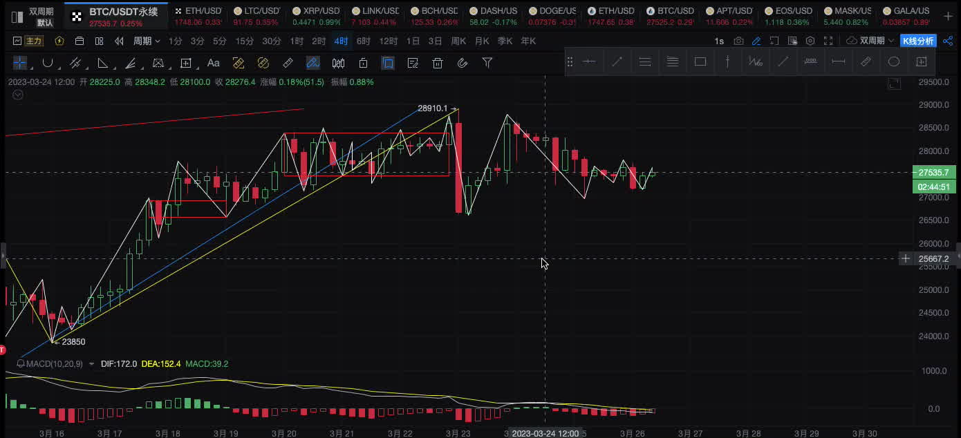This screenshot has width=961, height=438.
Task: Click the candlestick chart style icon
Action: [338, 64]
